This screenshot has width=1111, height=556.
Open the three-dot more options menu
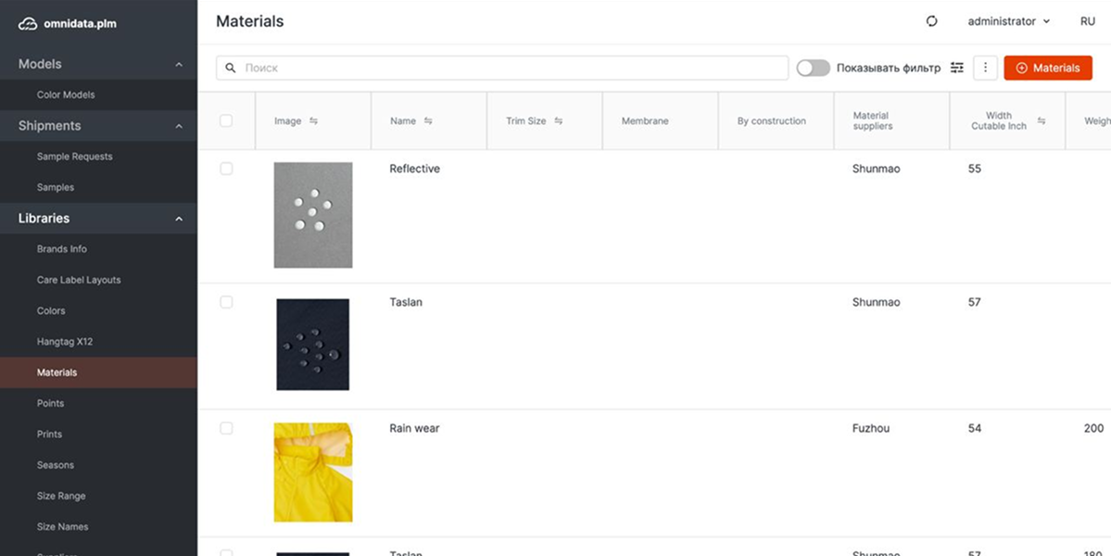pyautogui.click(x=985, y=68)
